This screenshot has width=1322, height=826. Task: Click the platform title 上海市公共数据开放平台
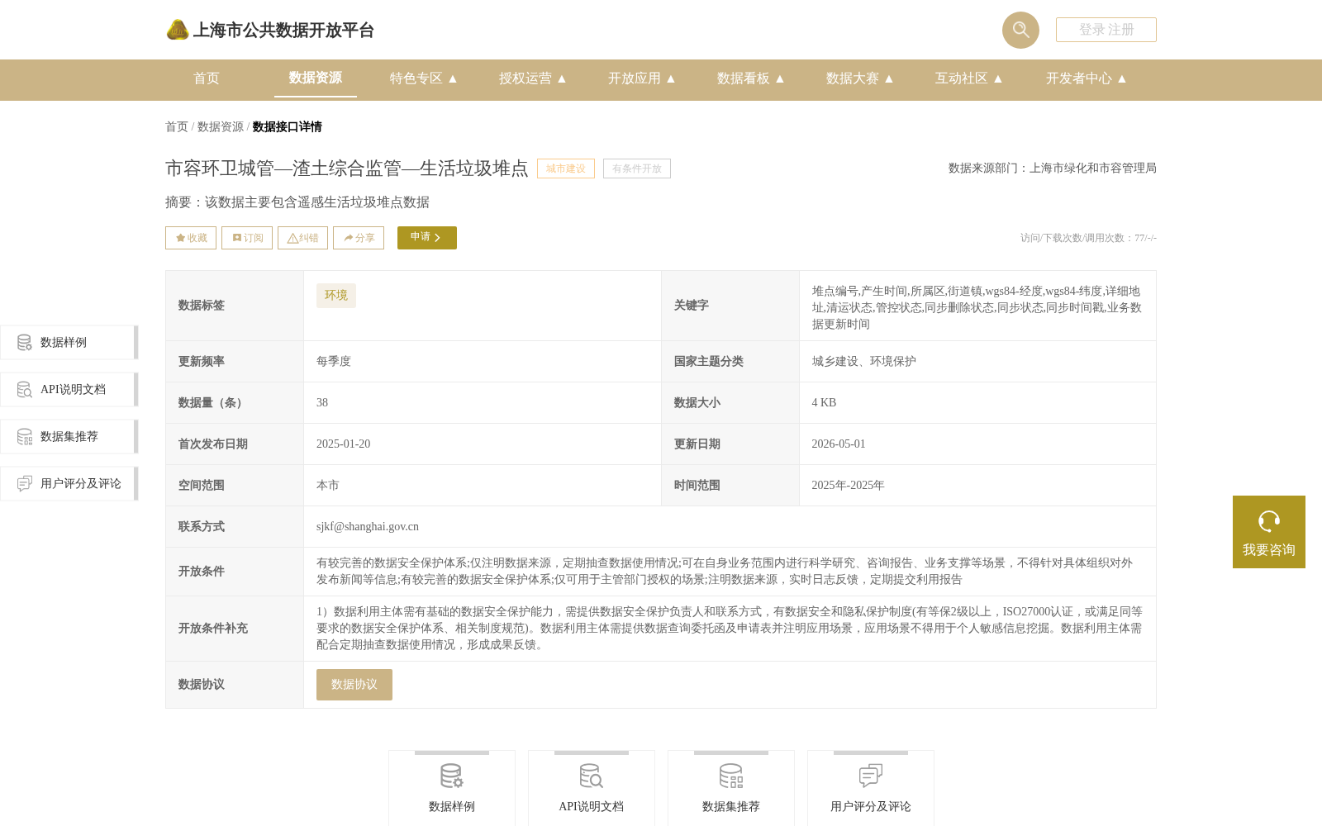(x=283, y=31)
